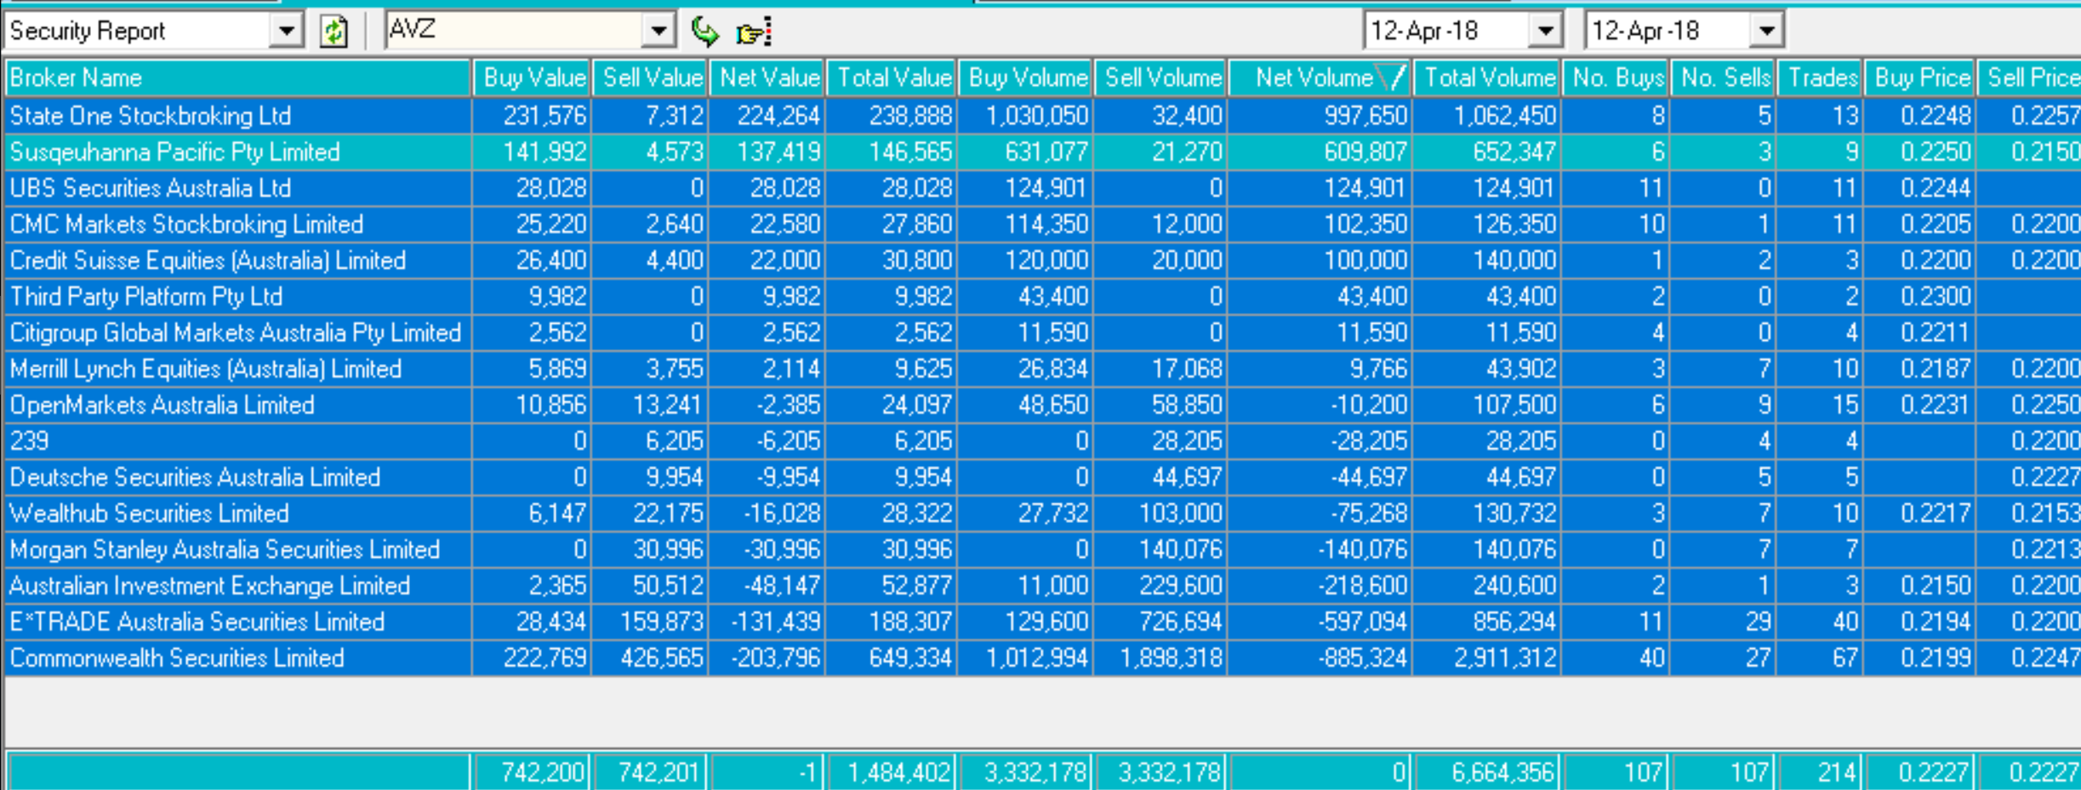Viewport: 2081px width, 790px height.
Task: Click the green arrow go icon beside AVZ
Action: (705, 31)
